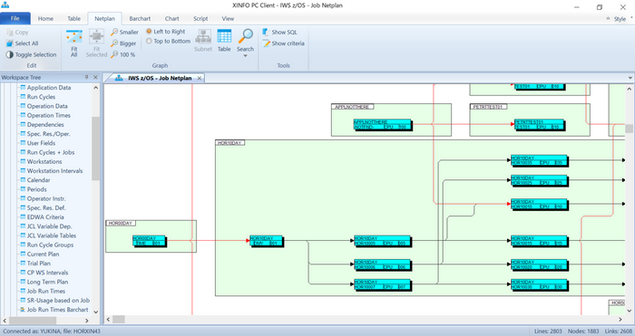Open EDWA Criteria tree item
Image resolution: width=635 pixels, height=336 pixels.
(45, 217)
